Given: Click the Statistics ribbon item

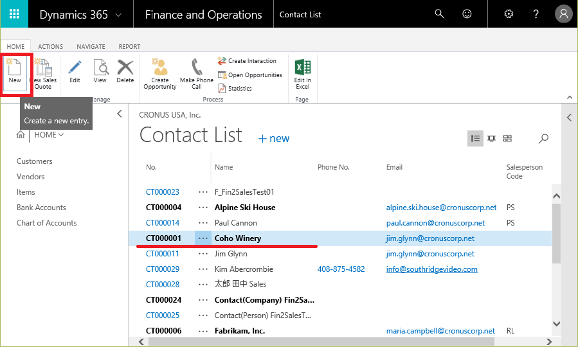Looking at the screenshot, I should [235, 89].
